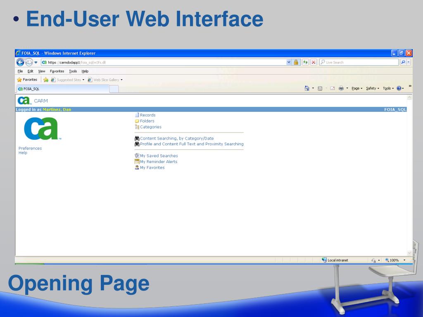
Task: Click the Favorites star button
Action: [27, 80]
